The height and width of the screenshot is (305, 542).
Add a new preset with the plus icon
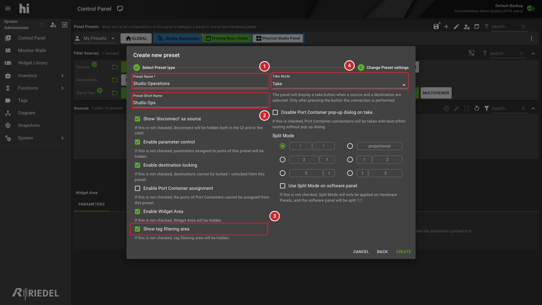click(446, 27)
